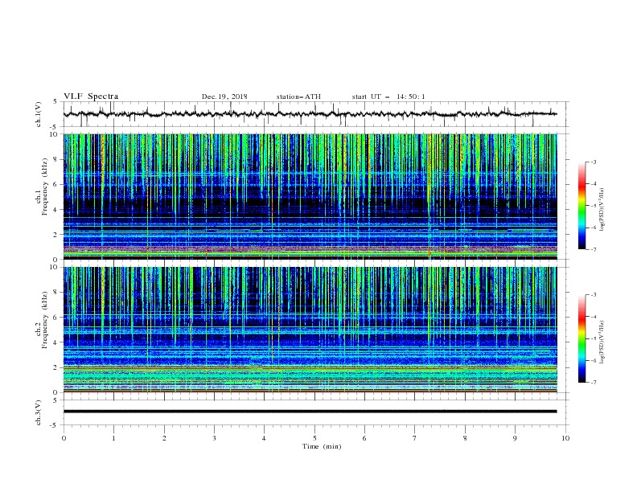This screenshot has width=637, height=492.
Task: Click the ch.2 spectrogram color bar
Action: tap(582, 338)
